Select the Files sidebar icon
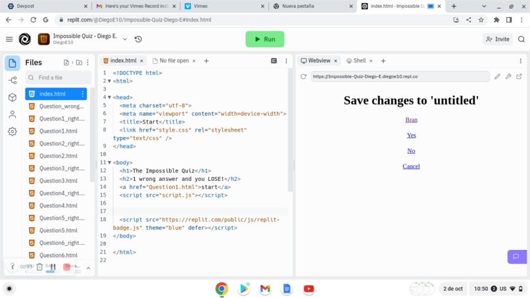The width and height of the screenshot is (530, 298). tap(12, 63)
